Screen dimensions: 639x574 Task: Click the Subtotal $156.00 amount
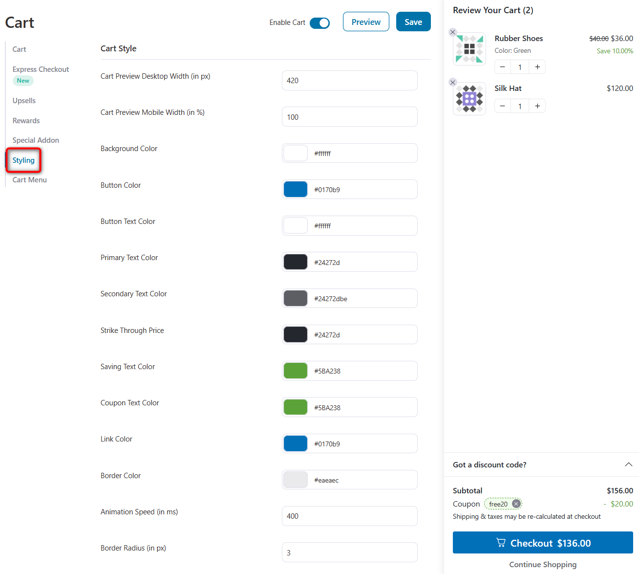pos(620,490)
